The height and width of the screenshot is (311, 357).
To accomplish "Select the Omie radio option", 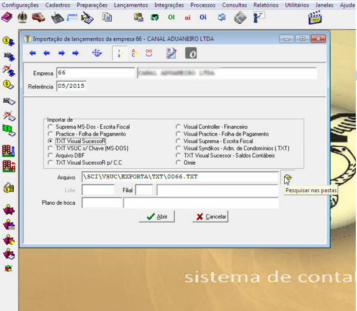I will click(x=186, y=162).
